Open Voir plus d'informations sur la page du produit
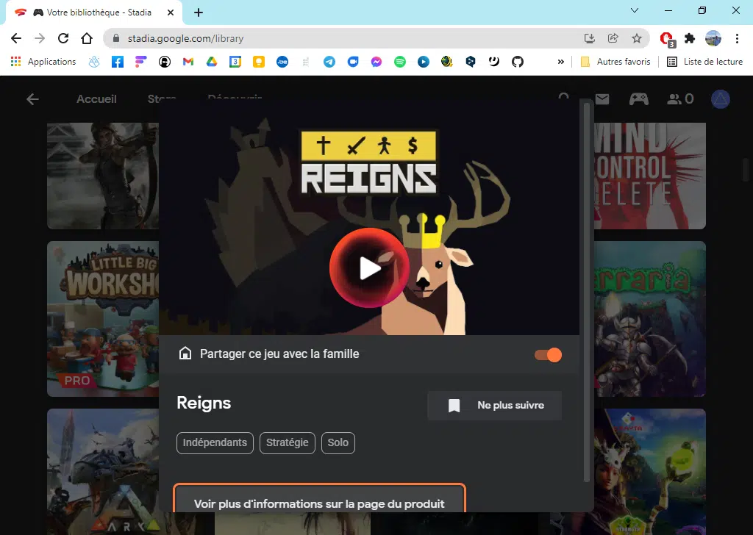This screenshot has height=535, width=753. click(319, 499)
